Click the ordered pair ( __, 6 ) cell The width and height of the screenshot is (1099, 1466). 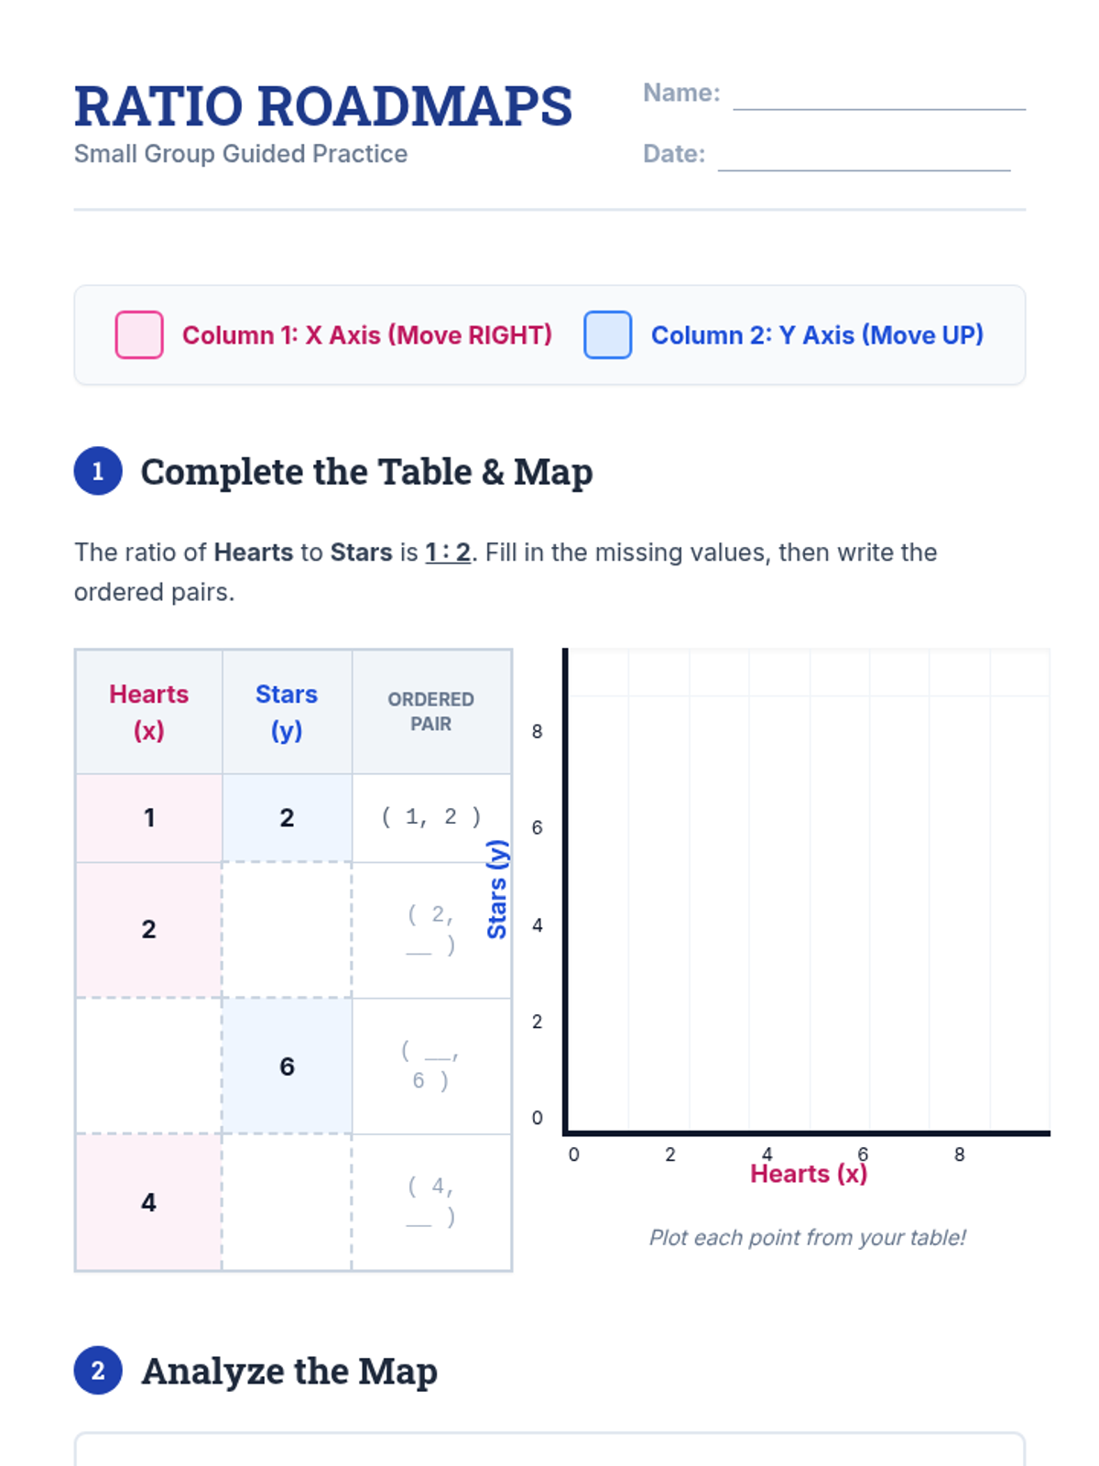click(x=430, y=1066)
